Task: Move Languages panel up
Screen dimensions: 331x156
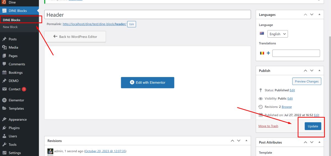Action: [x=305, y=14]
